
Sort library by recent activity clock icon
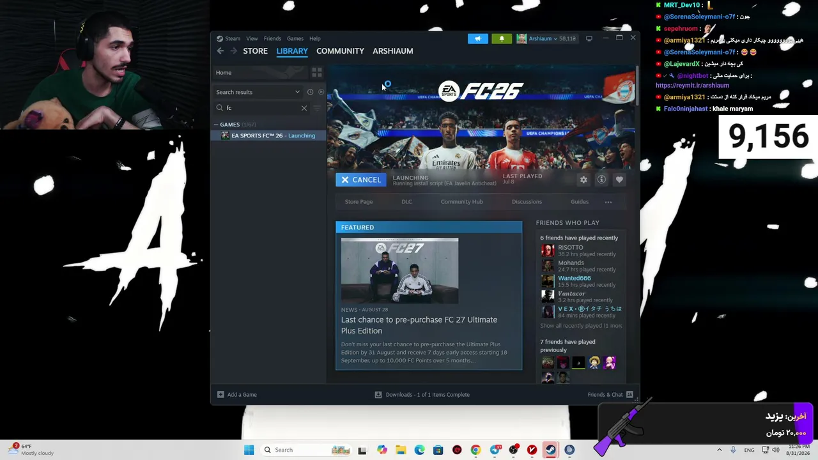310,92
